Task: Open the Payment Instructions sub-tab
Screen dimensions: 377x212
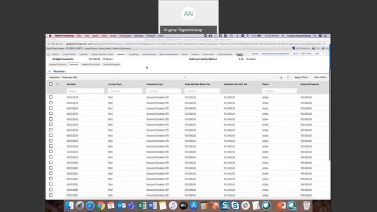Action: [x=91, y=64]
